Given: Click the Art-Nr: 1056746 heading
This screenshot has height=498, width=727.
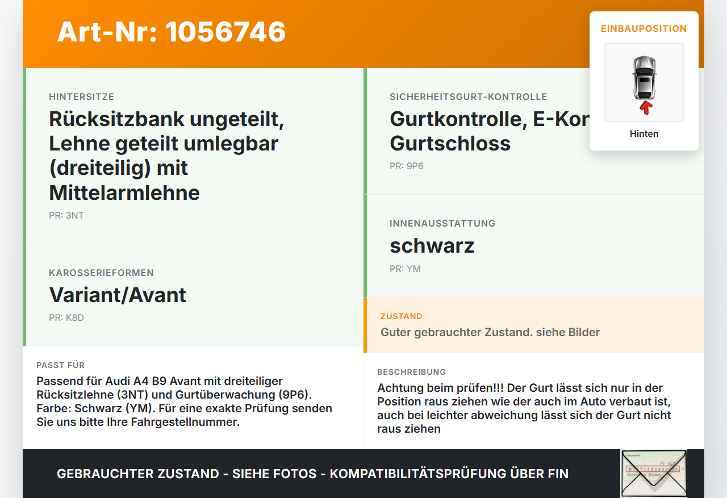Looking at the screenshot, I should coord(172,32).
